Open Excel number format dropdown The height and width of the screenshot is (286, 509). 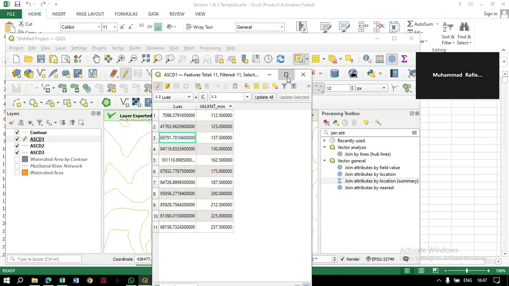click(x=282, y=27)
